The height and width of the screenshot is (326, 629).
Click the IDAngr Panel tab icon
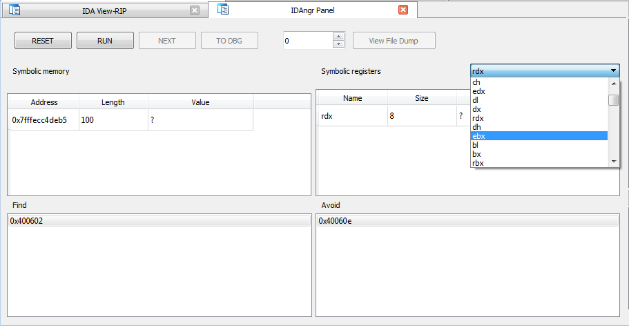tap(223, 10)
